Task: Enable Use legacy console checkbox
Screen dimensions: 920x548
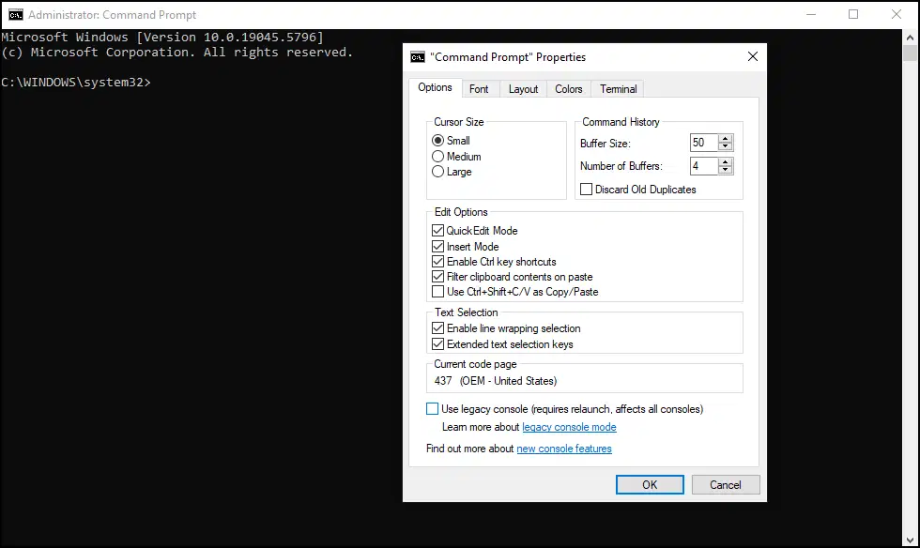Action: pos(433,409)
